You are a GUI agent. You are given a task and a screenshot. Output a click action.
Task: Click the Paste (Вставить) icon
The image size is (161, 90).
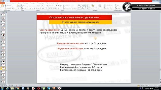point(2,6)
